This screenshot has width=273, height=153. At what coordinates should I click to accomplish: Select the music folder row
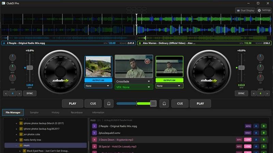click(x=46, y=146)
